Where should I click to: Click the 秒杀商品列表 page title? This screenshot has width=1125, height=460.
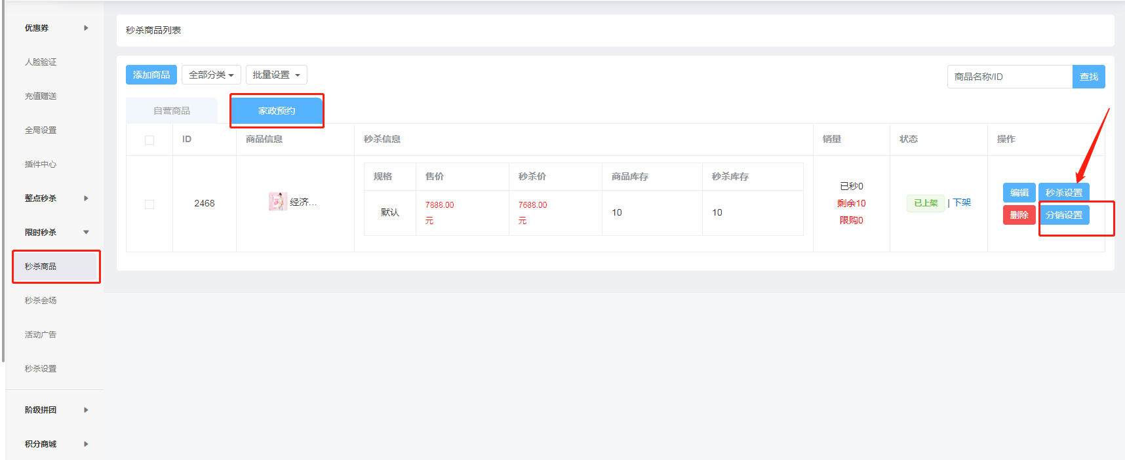[153, 30]
